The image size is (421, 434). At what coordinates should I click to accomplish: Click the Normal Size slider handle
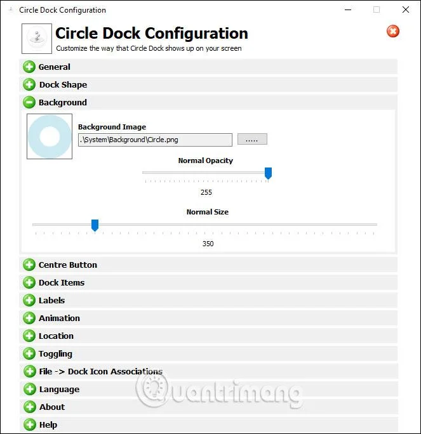(95, 225)
